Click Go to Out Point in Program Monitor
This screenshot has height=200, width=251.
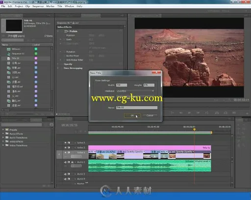(207, 113)
